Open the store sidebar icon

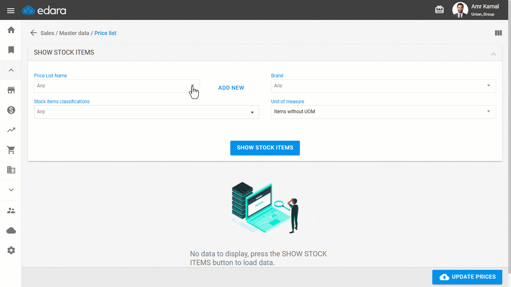coord(11,90)
